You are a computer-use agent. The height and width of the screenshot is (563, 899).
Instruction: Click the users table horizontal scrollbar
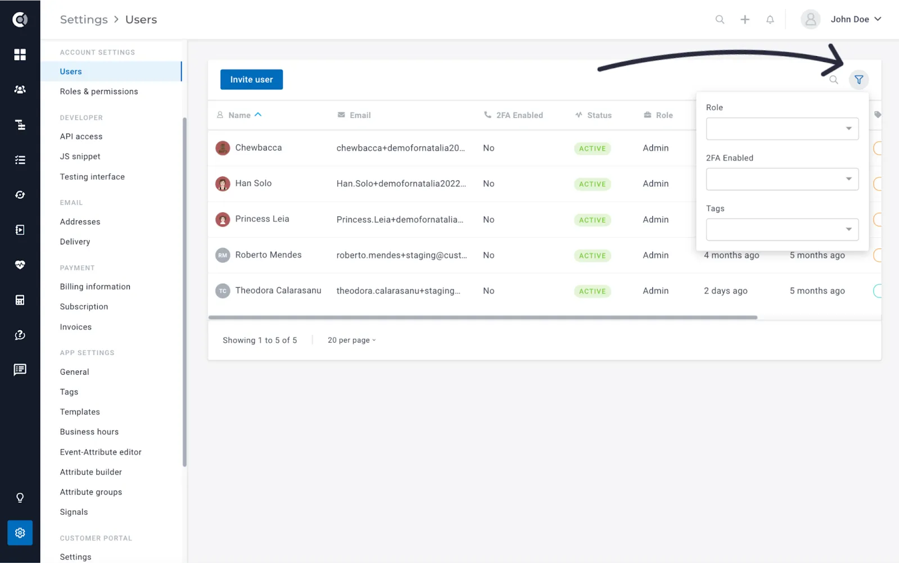tap(483, 317)
